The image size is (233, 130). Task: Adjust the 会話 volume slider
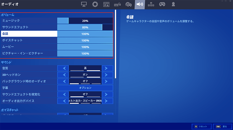pyautogui.click(x=85, y=34)
